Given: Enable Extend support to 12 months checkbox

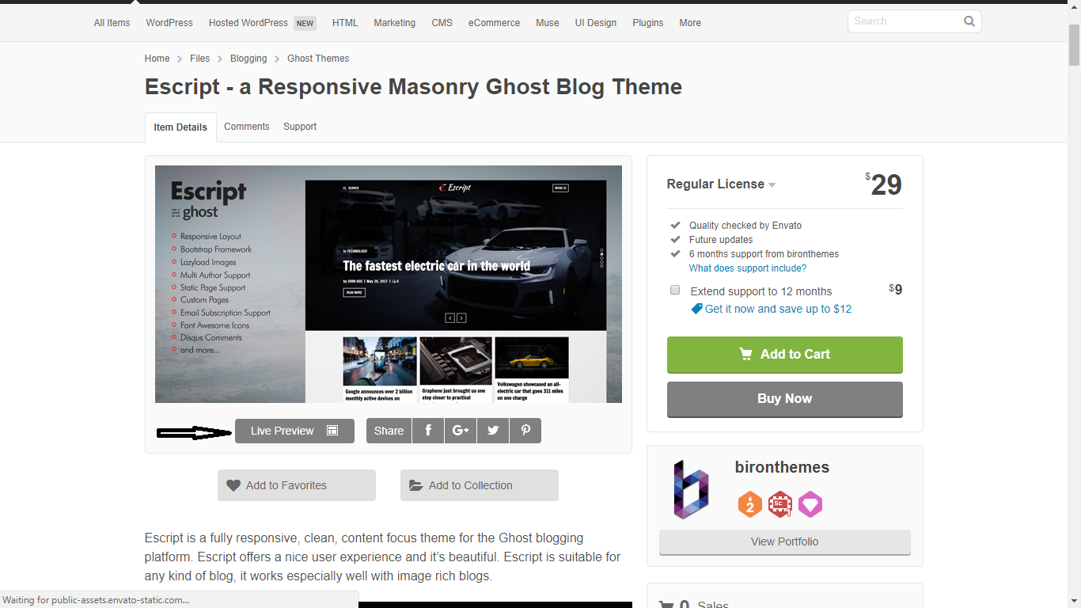Looking at the screenshot, I should pyautogui.click(x=675, y=290).
